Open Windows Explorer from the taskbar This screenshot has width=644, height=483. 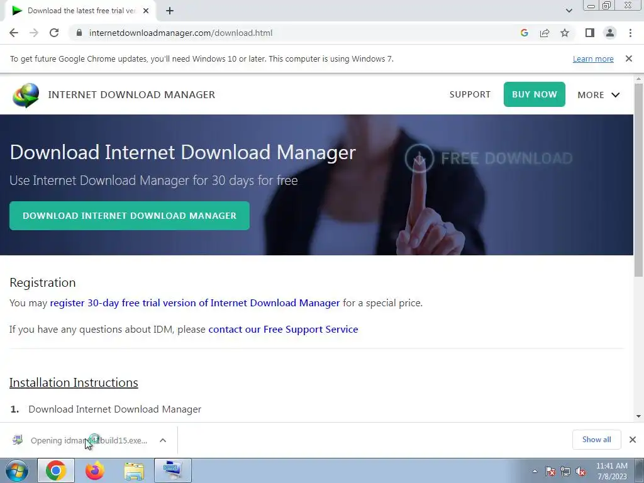point(134,470)
